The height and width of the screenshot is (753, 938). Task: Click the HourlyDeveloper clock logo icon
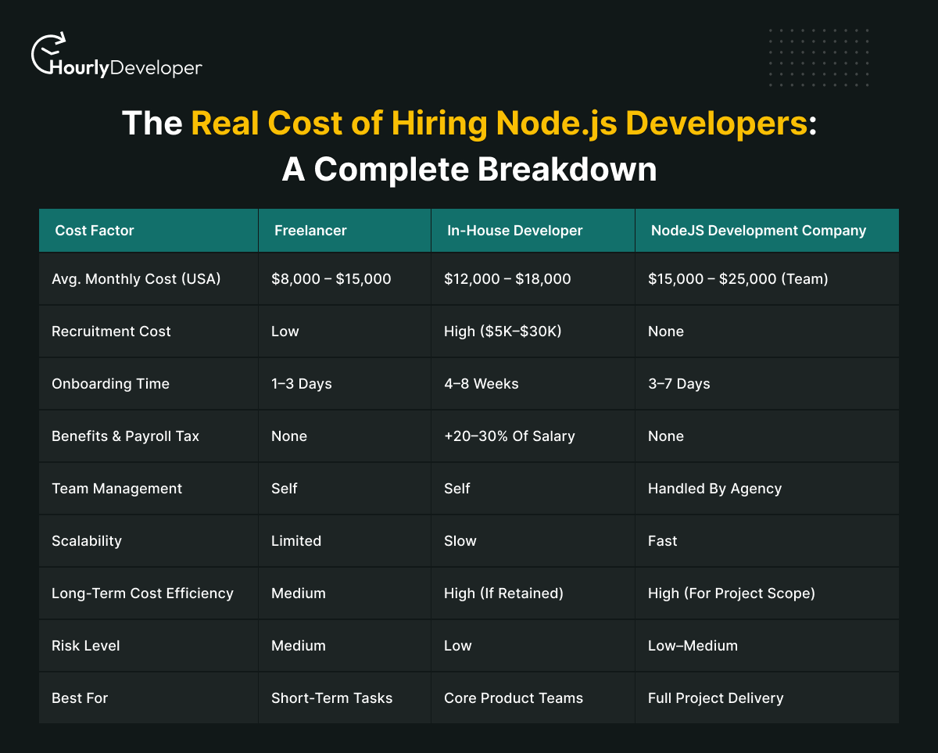(x=48, y=52)
